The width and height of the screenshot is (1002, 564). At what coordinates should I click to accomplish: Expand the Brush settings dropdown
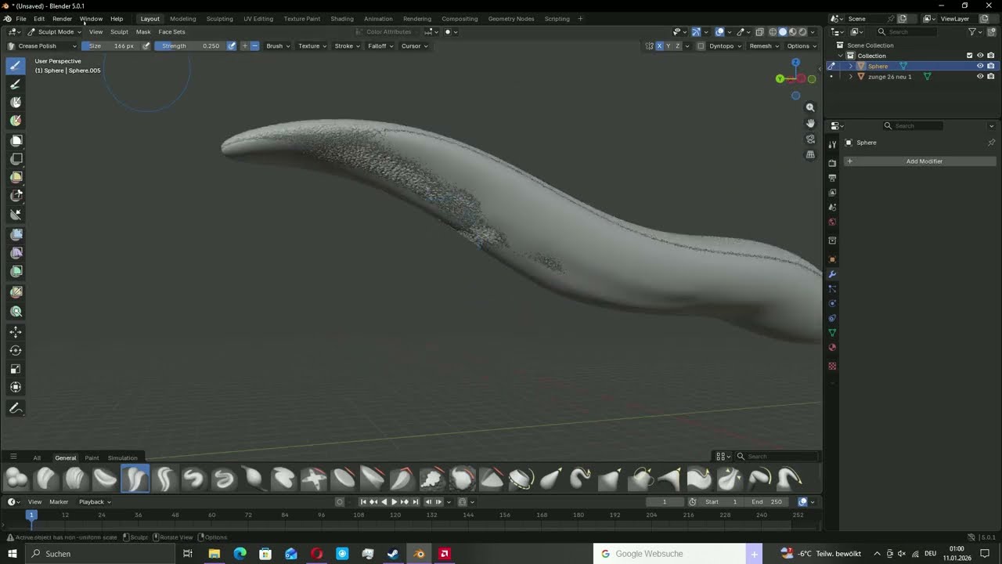tap(278, 46)
